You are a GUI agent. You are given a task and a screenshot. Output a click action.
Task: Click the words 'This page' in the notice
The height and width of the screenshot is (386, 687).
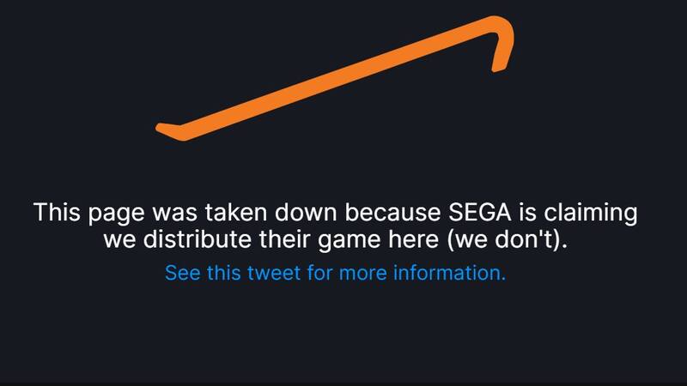click(87, 213)
